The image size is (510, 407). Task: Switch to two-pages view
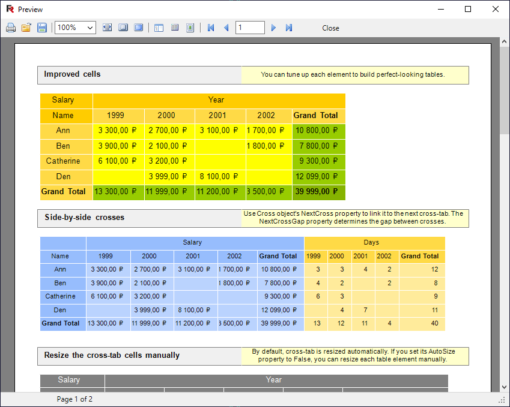[139, 28]
